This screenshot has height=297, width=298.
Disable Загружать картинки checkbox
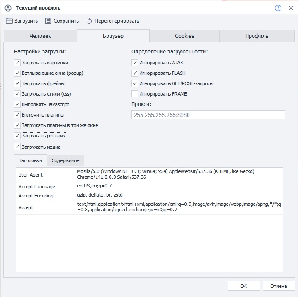[x=17, y=63]
